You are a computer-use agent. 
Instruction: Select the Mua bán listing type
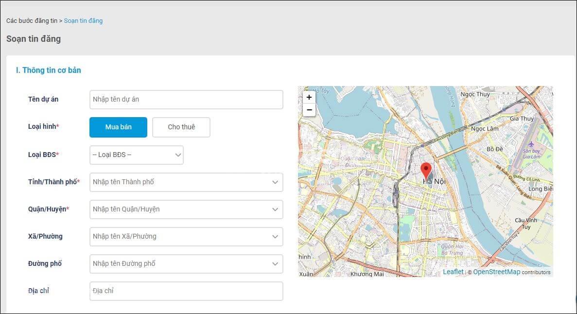pyautogui.click(x=118, y=127)
